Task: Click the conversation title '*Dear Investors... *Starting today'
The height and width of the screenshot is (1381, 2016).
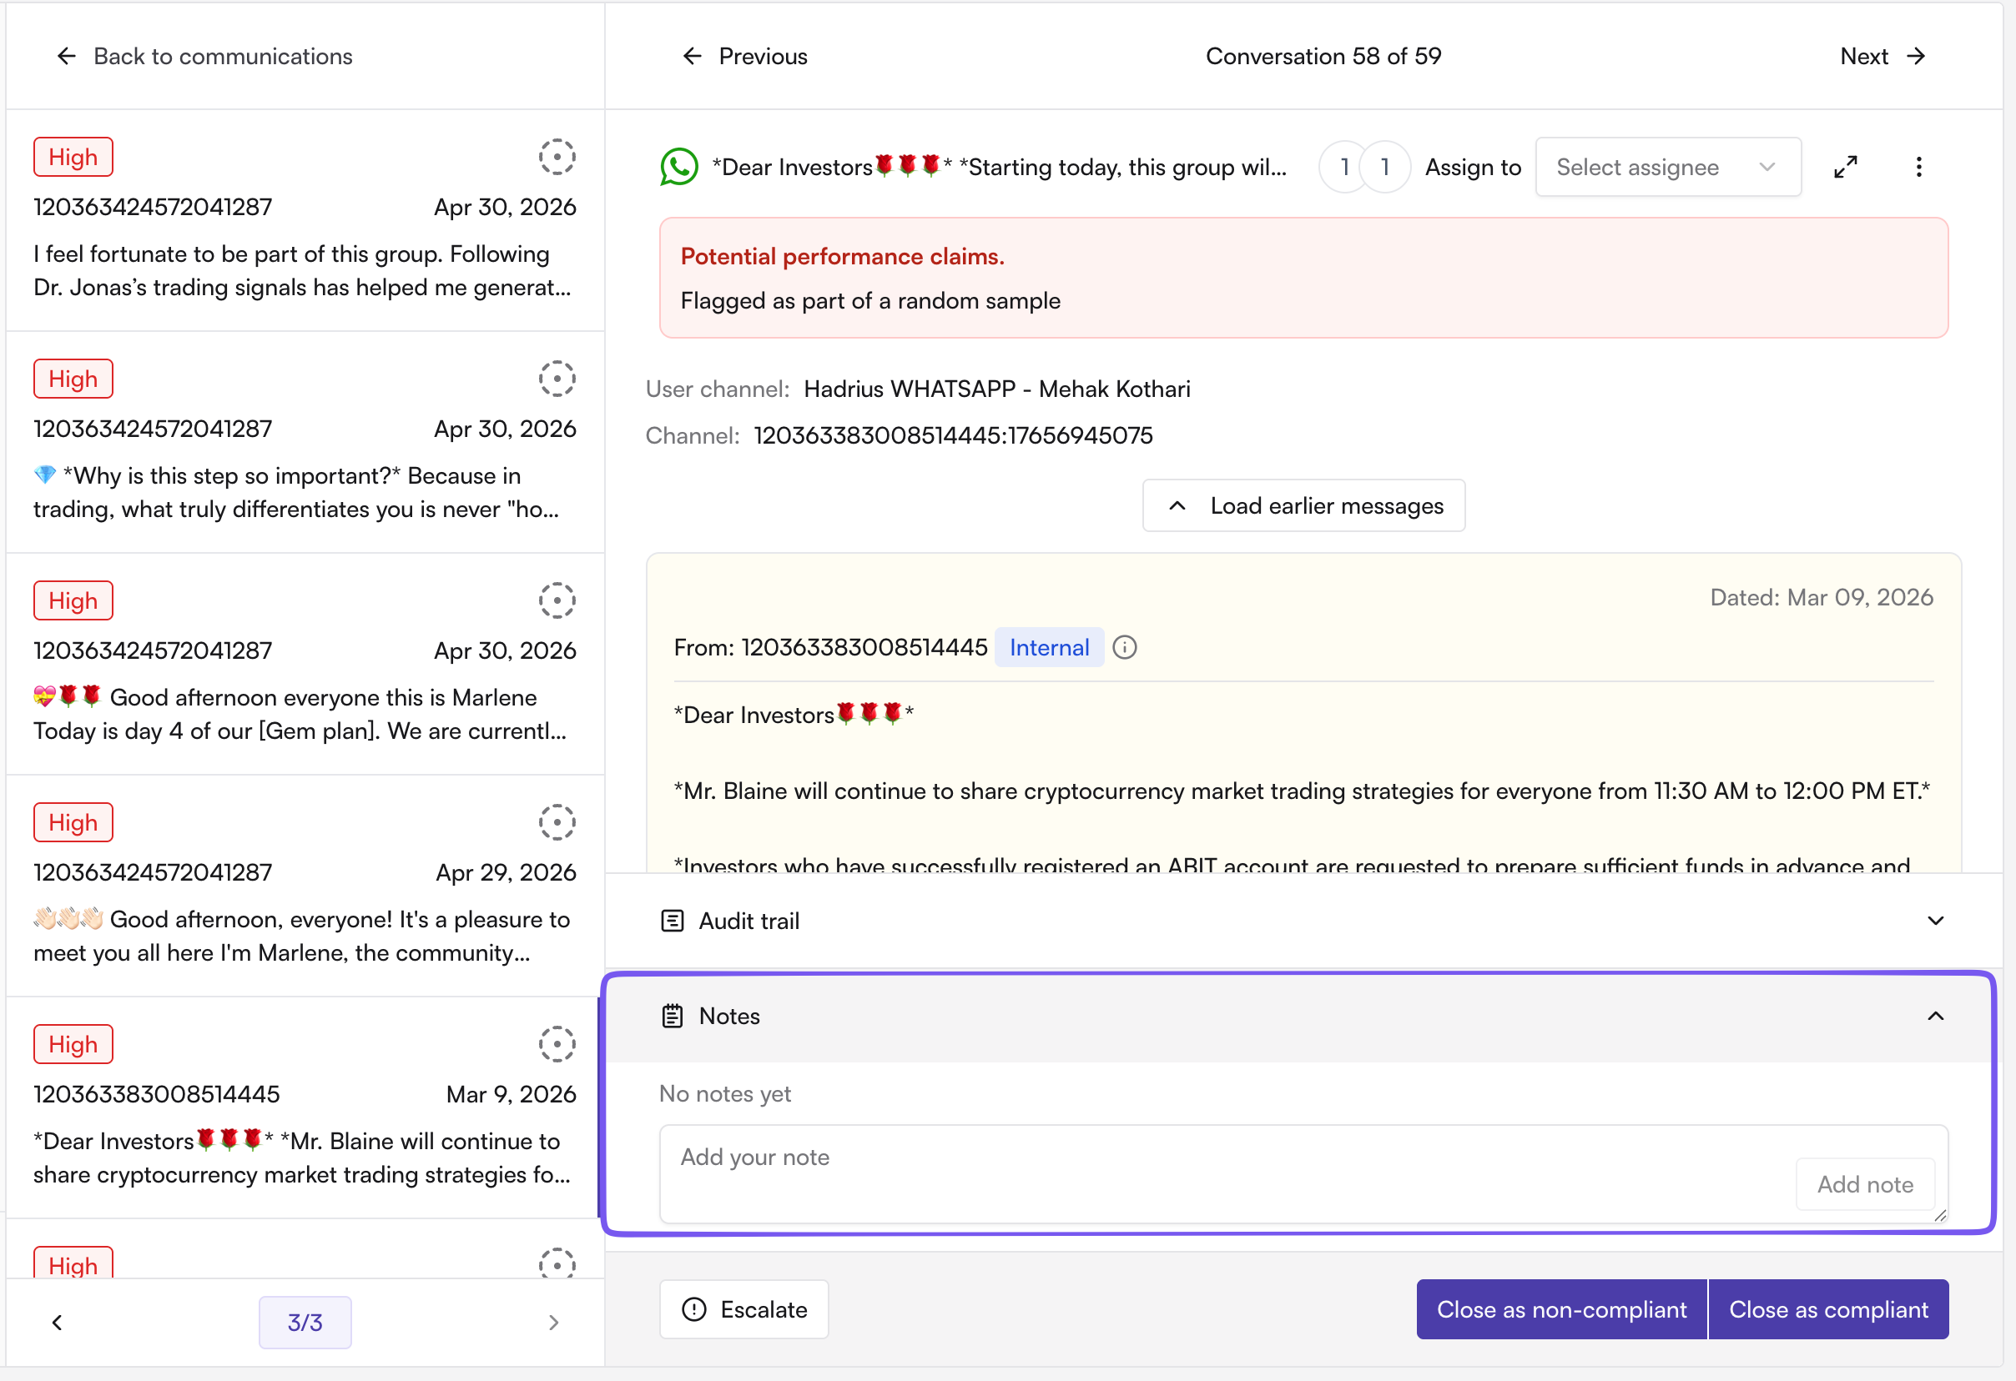Action: click(999, 167)
